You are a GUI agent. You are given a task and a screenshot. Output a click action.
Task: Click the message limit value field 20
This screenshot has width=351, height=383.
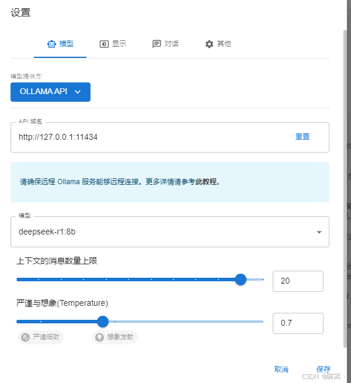tap(298, 281)
